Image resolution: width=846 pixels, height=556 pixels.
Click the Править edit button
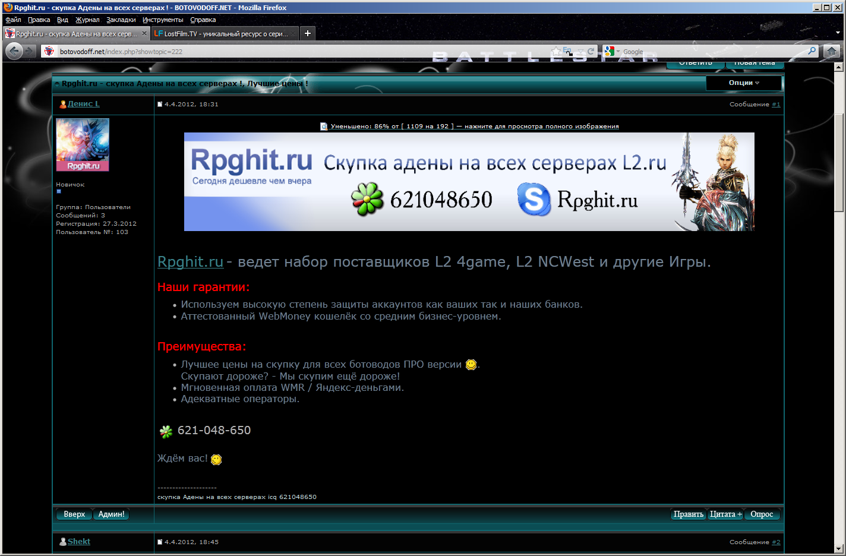point(688,514)
